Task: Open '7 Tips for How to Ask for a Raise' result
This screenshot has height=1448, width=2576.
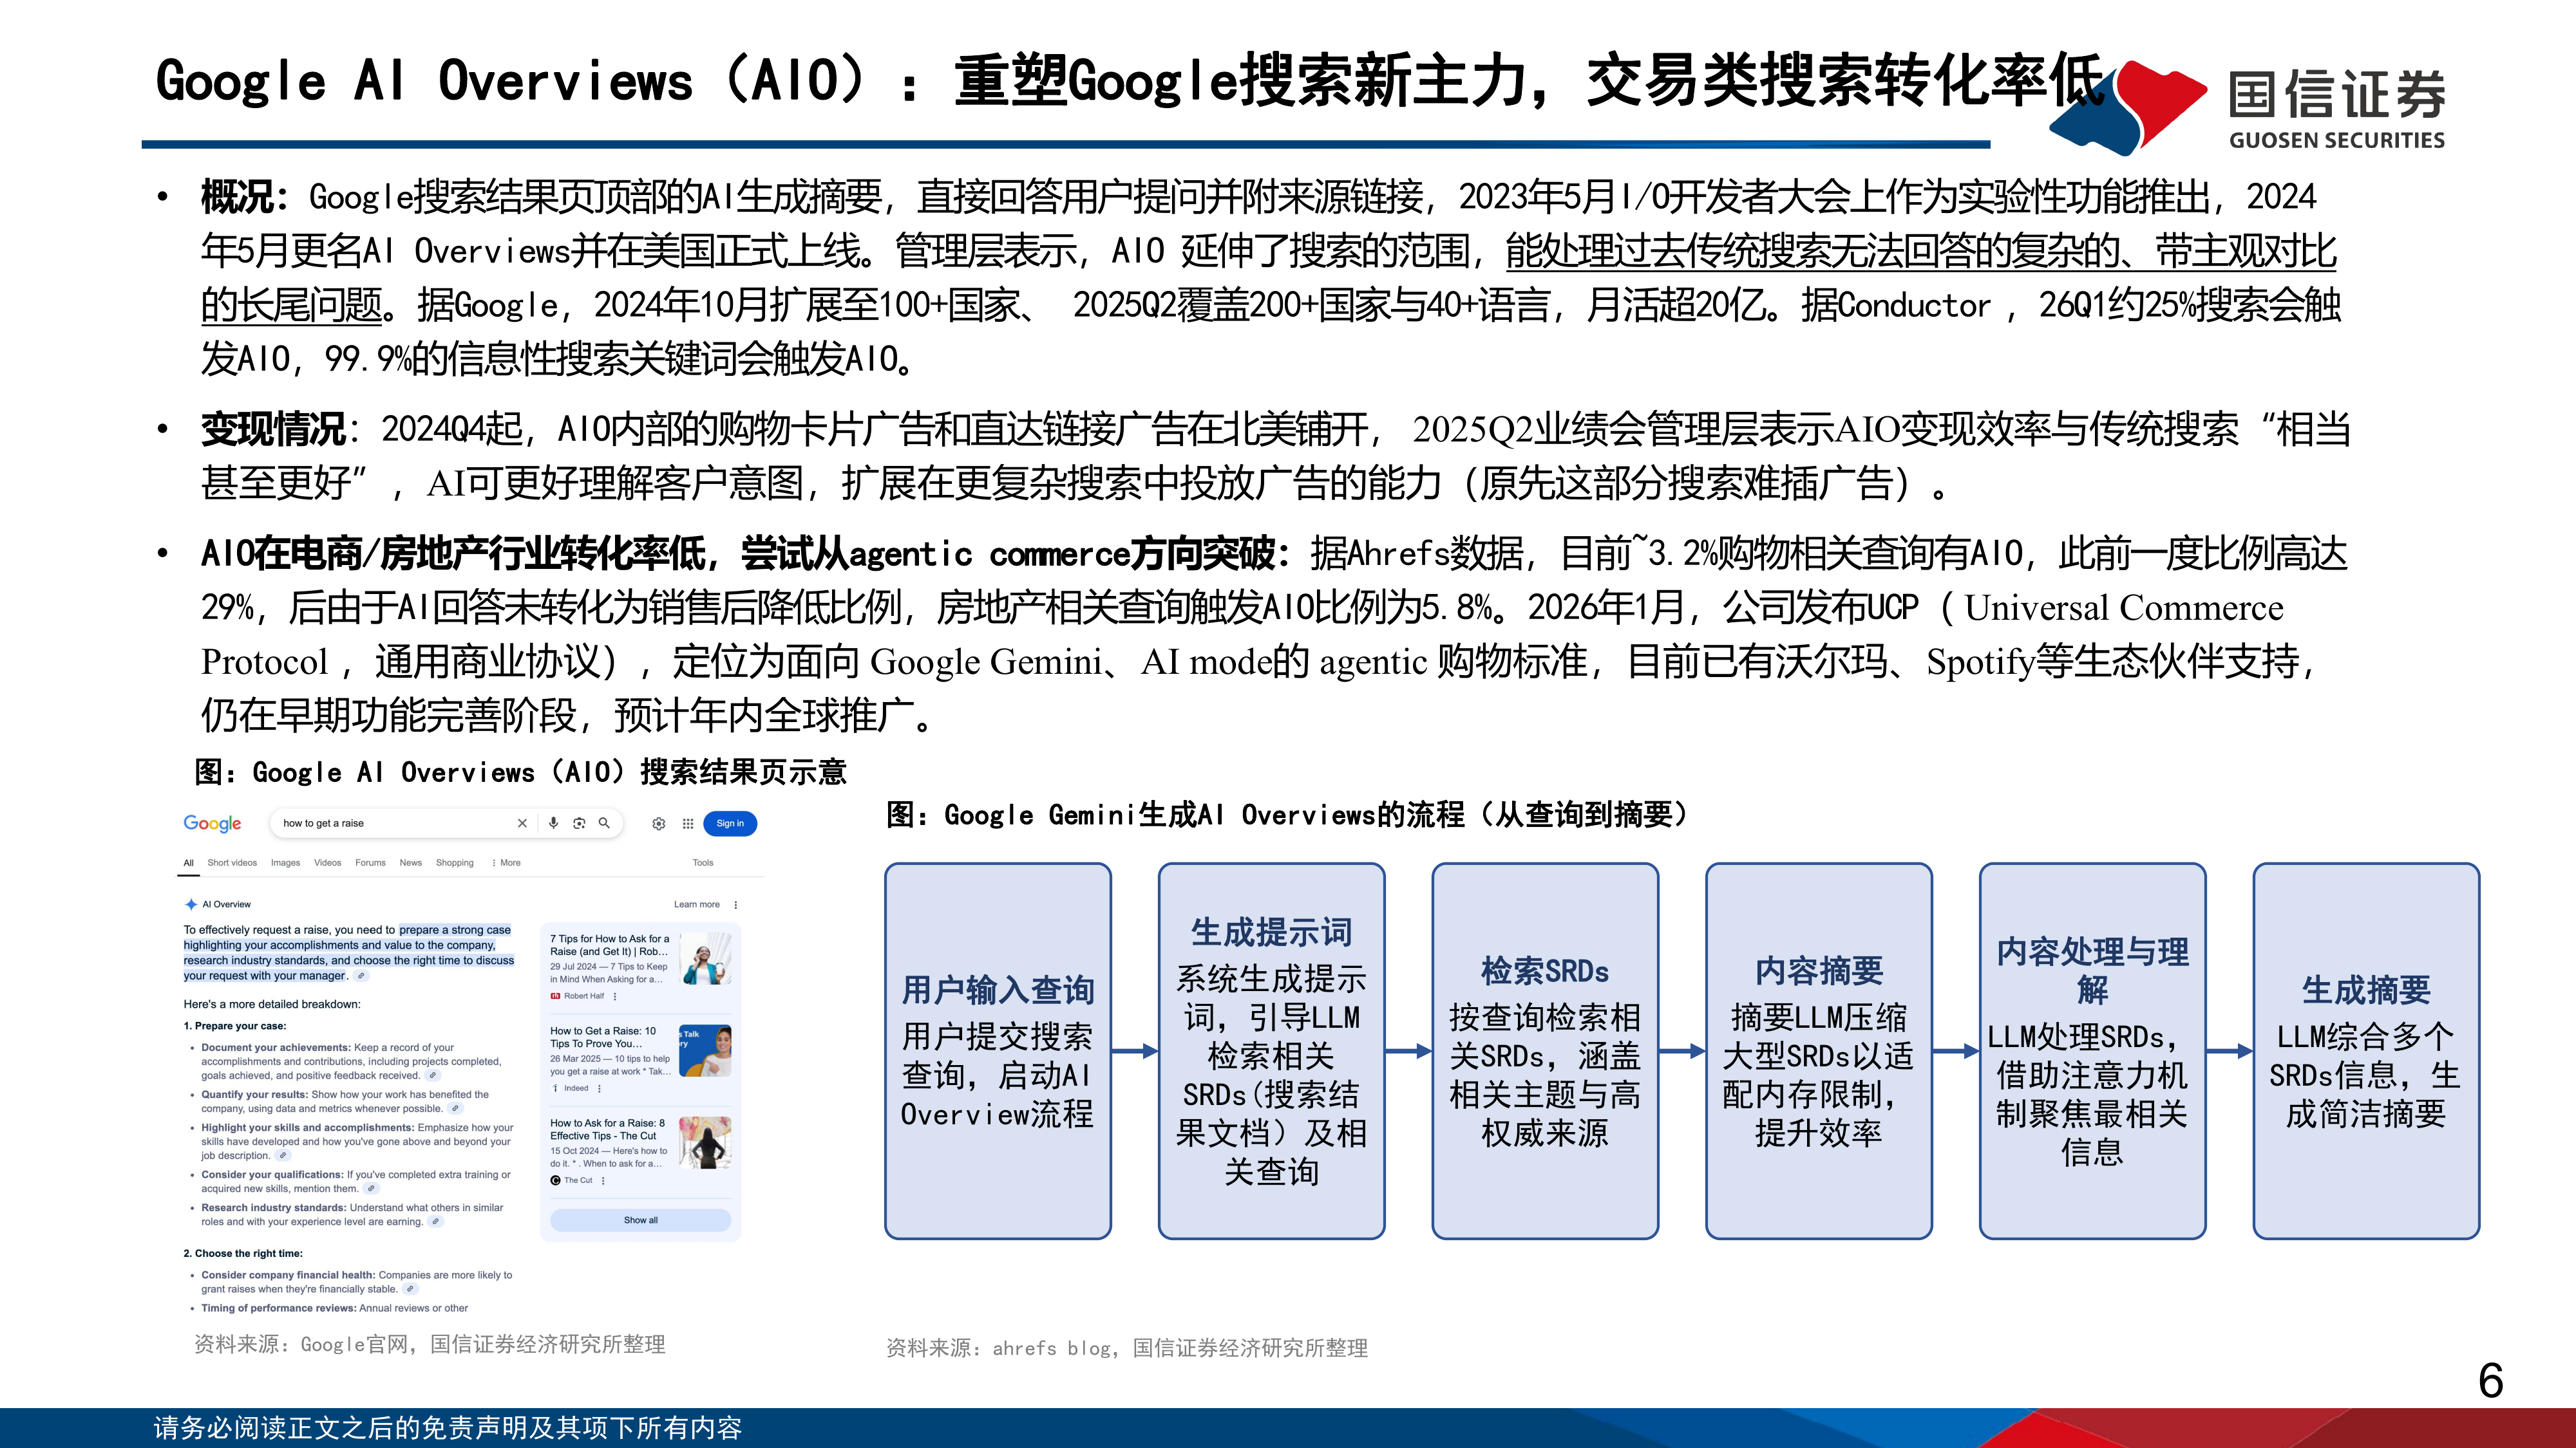Action: tap(609, 945)
